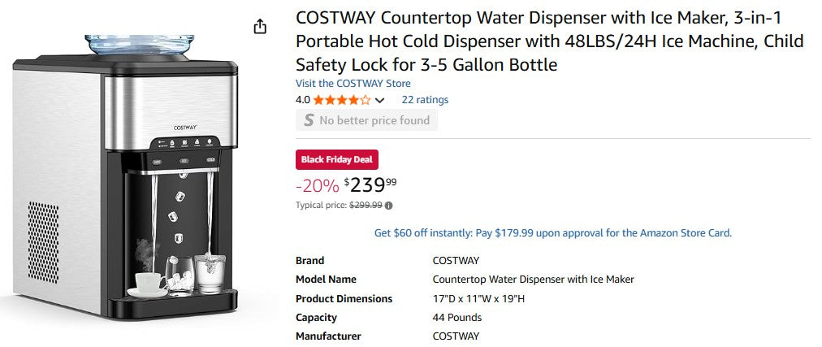Screen dimensions: 822x347
Task: Expand the ratings breakdown chevron
Action: [379, 101]
